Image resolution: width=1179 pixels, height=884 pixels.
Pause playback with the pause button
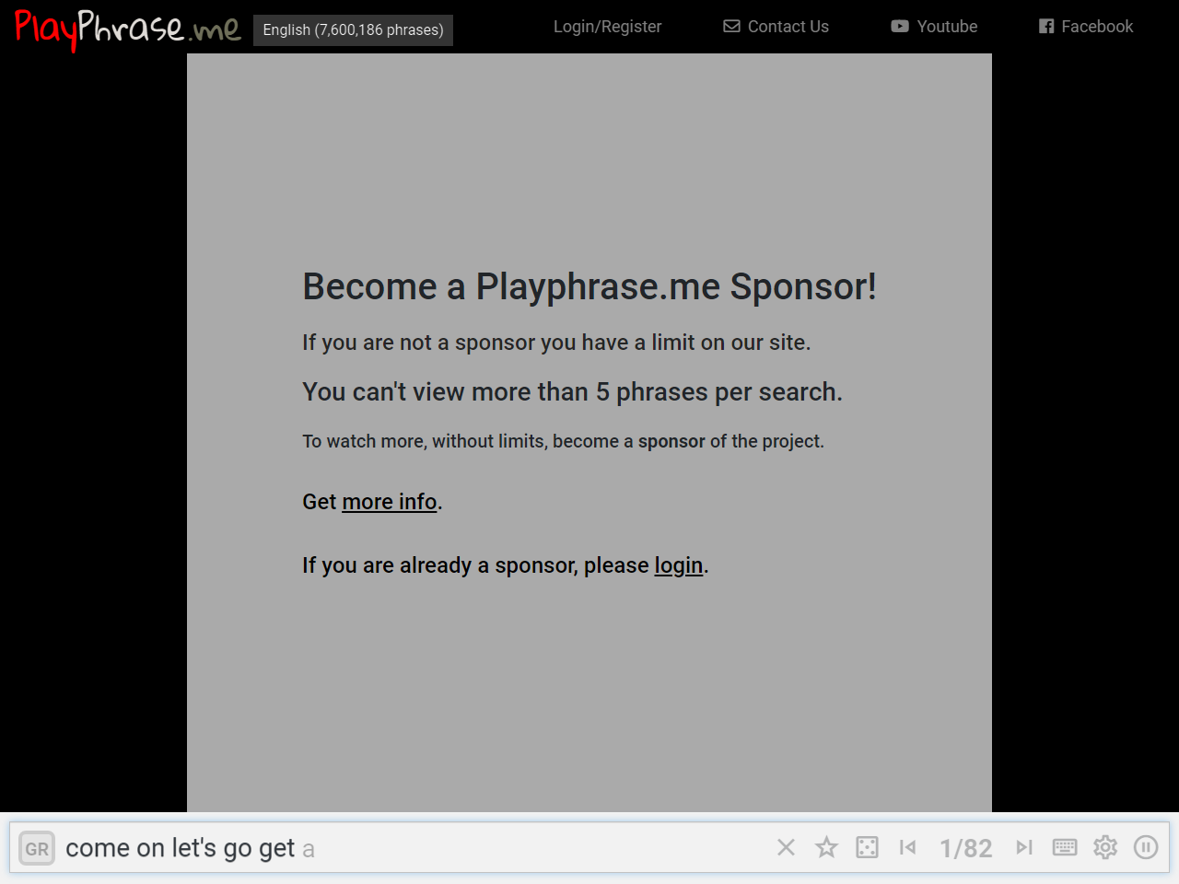pyautogui.click(x=1146, y=847)
